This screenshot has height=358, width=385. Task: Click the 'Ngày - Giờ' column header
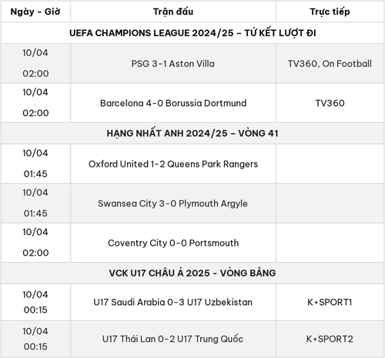tap(35, 12)
